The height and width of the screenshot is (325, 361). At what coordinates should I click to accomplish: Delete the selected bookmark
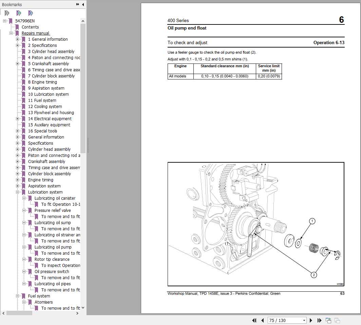(x=7, y=13)
